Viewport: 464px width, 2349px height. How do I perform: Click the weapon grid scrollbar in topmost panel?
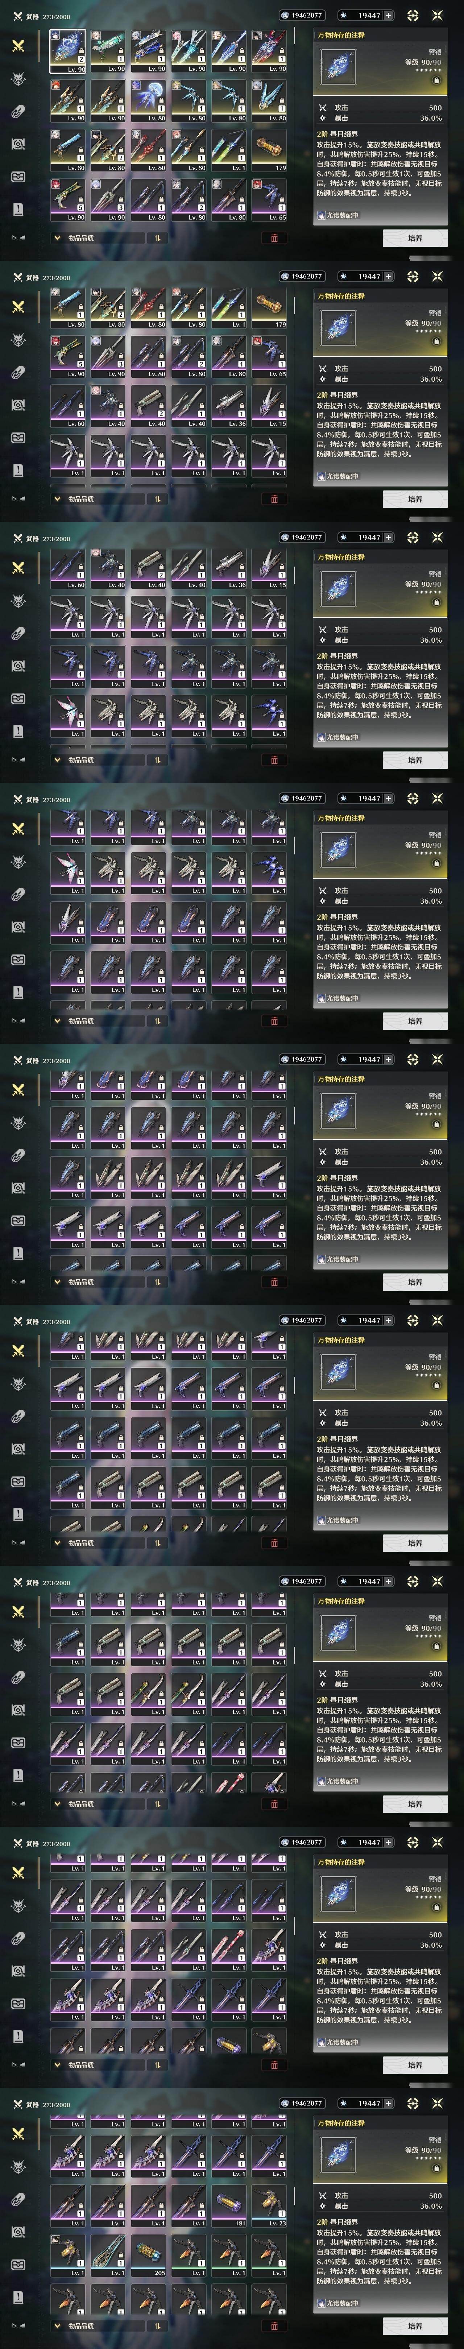294,37
